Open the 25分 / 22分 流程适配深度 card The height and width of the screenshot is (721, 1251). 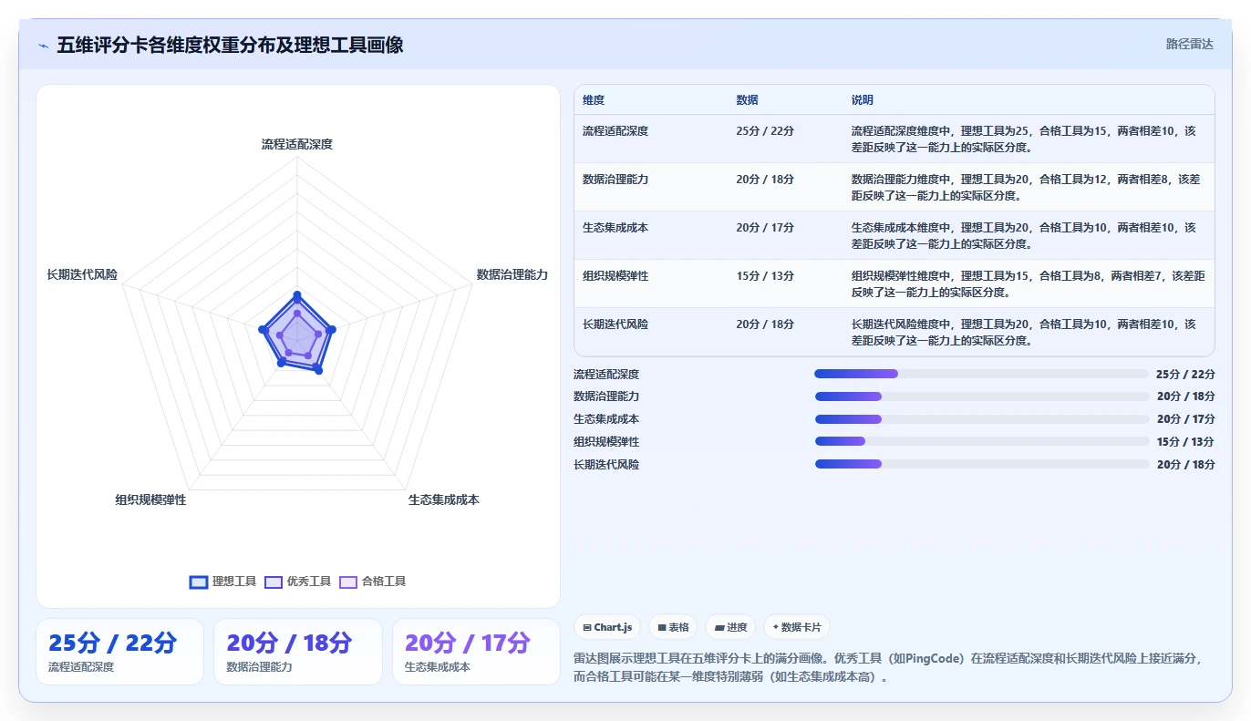coord(119,652)
